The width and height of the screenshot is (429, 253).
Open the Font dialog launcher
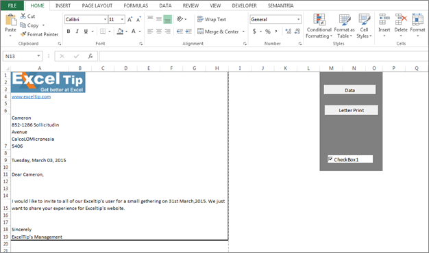(141, 44)
